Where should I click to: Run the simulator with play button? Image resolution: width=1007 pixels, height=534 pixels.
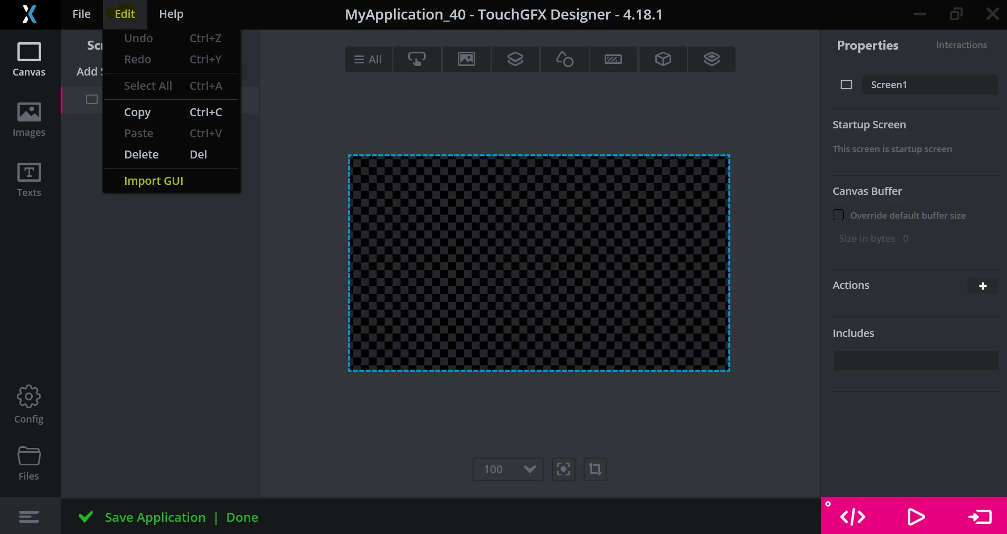[916, 517]
